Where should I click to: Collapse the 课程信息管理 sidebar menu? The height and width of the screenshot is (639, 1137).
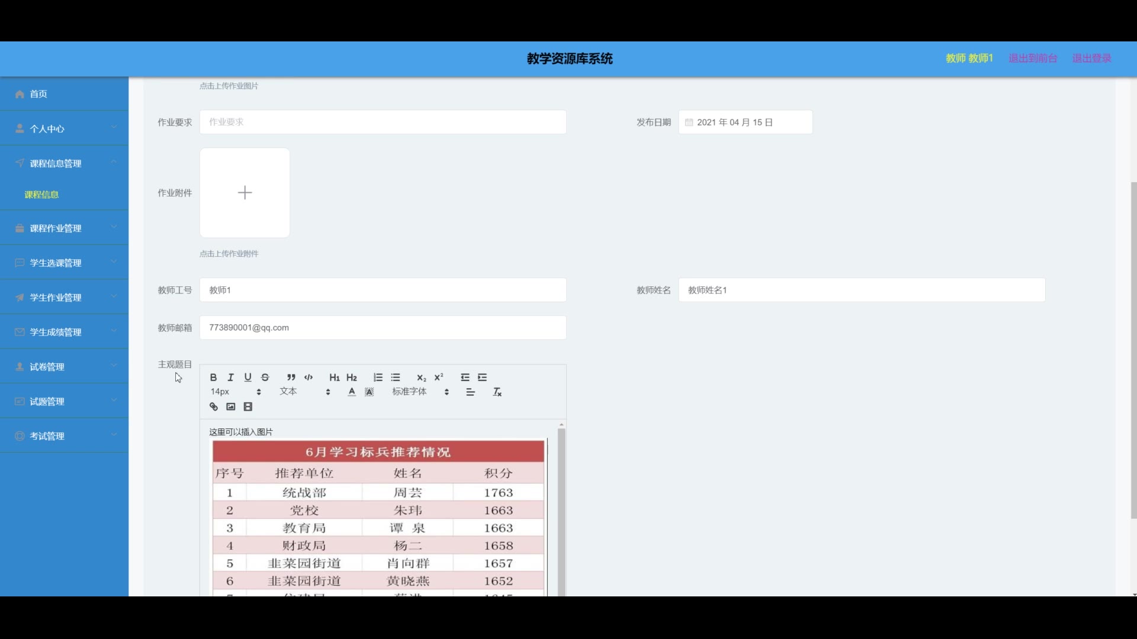pyautogui.click(x=64, y=163)
